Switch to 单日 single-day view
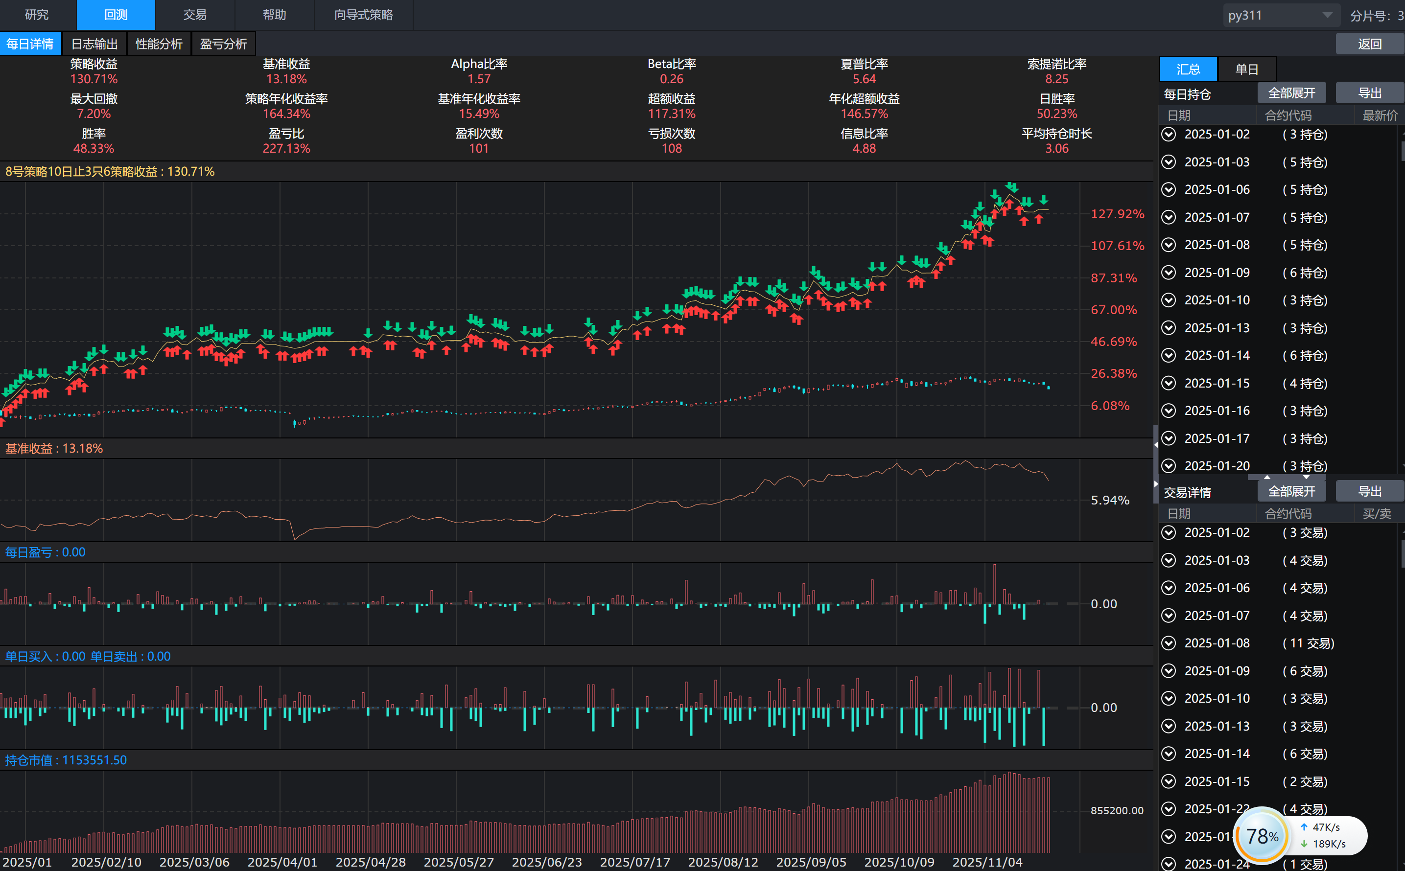 coord(1246,69)
